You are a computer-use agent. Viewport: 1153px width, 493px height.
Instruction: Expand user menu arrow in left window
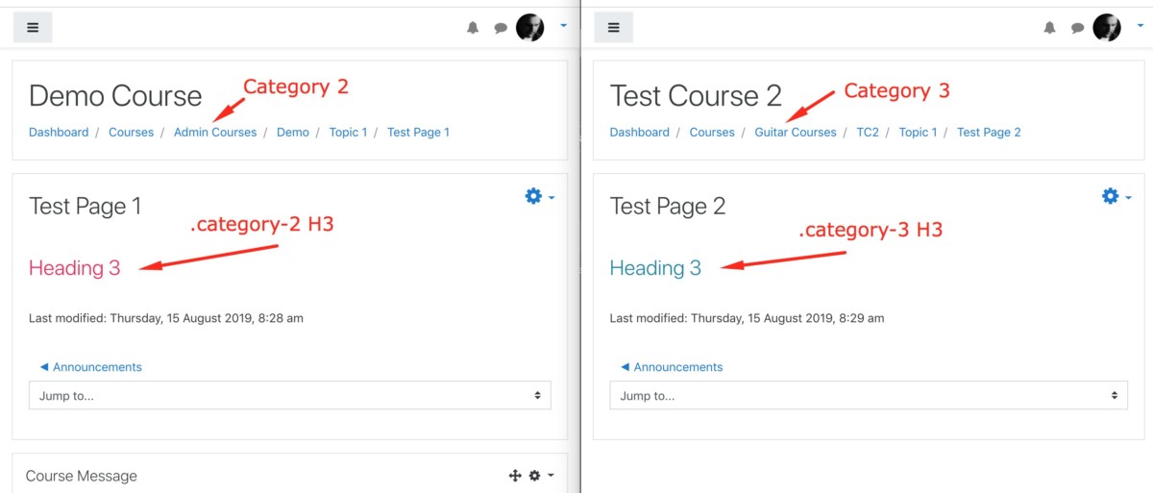pyautogui.click(x=563, y=26)
